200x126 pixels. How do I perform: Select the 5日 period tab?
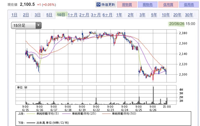[x=49, y=15]
